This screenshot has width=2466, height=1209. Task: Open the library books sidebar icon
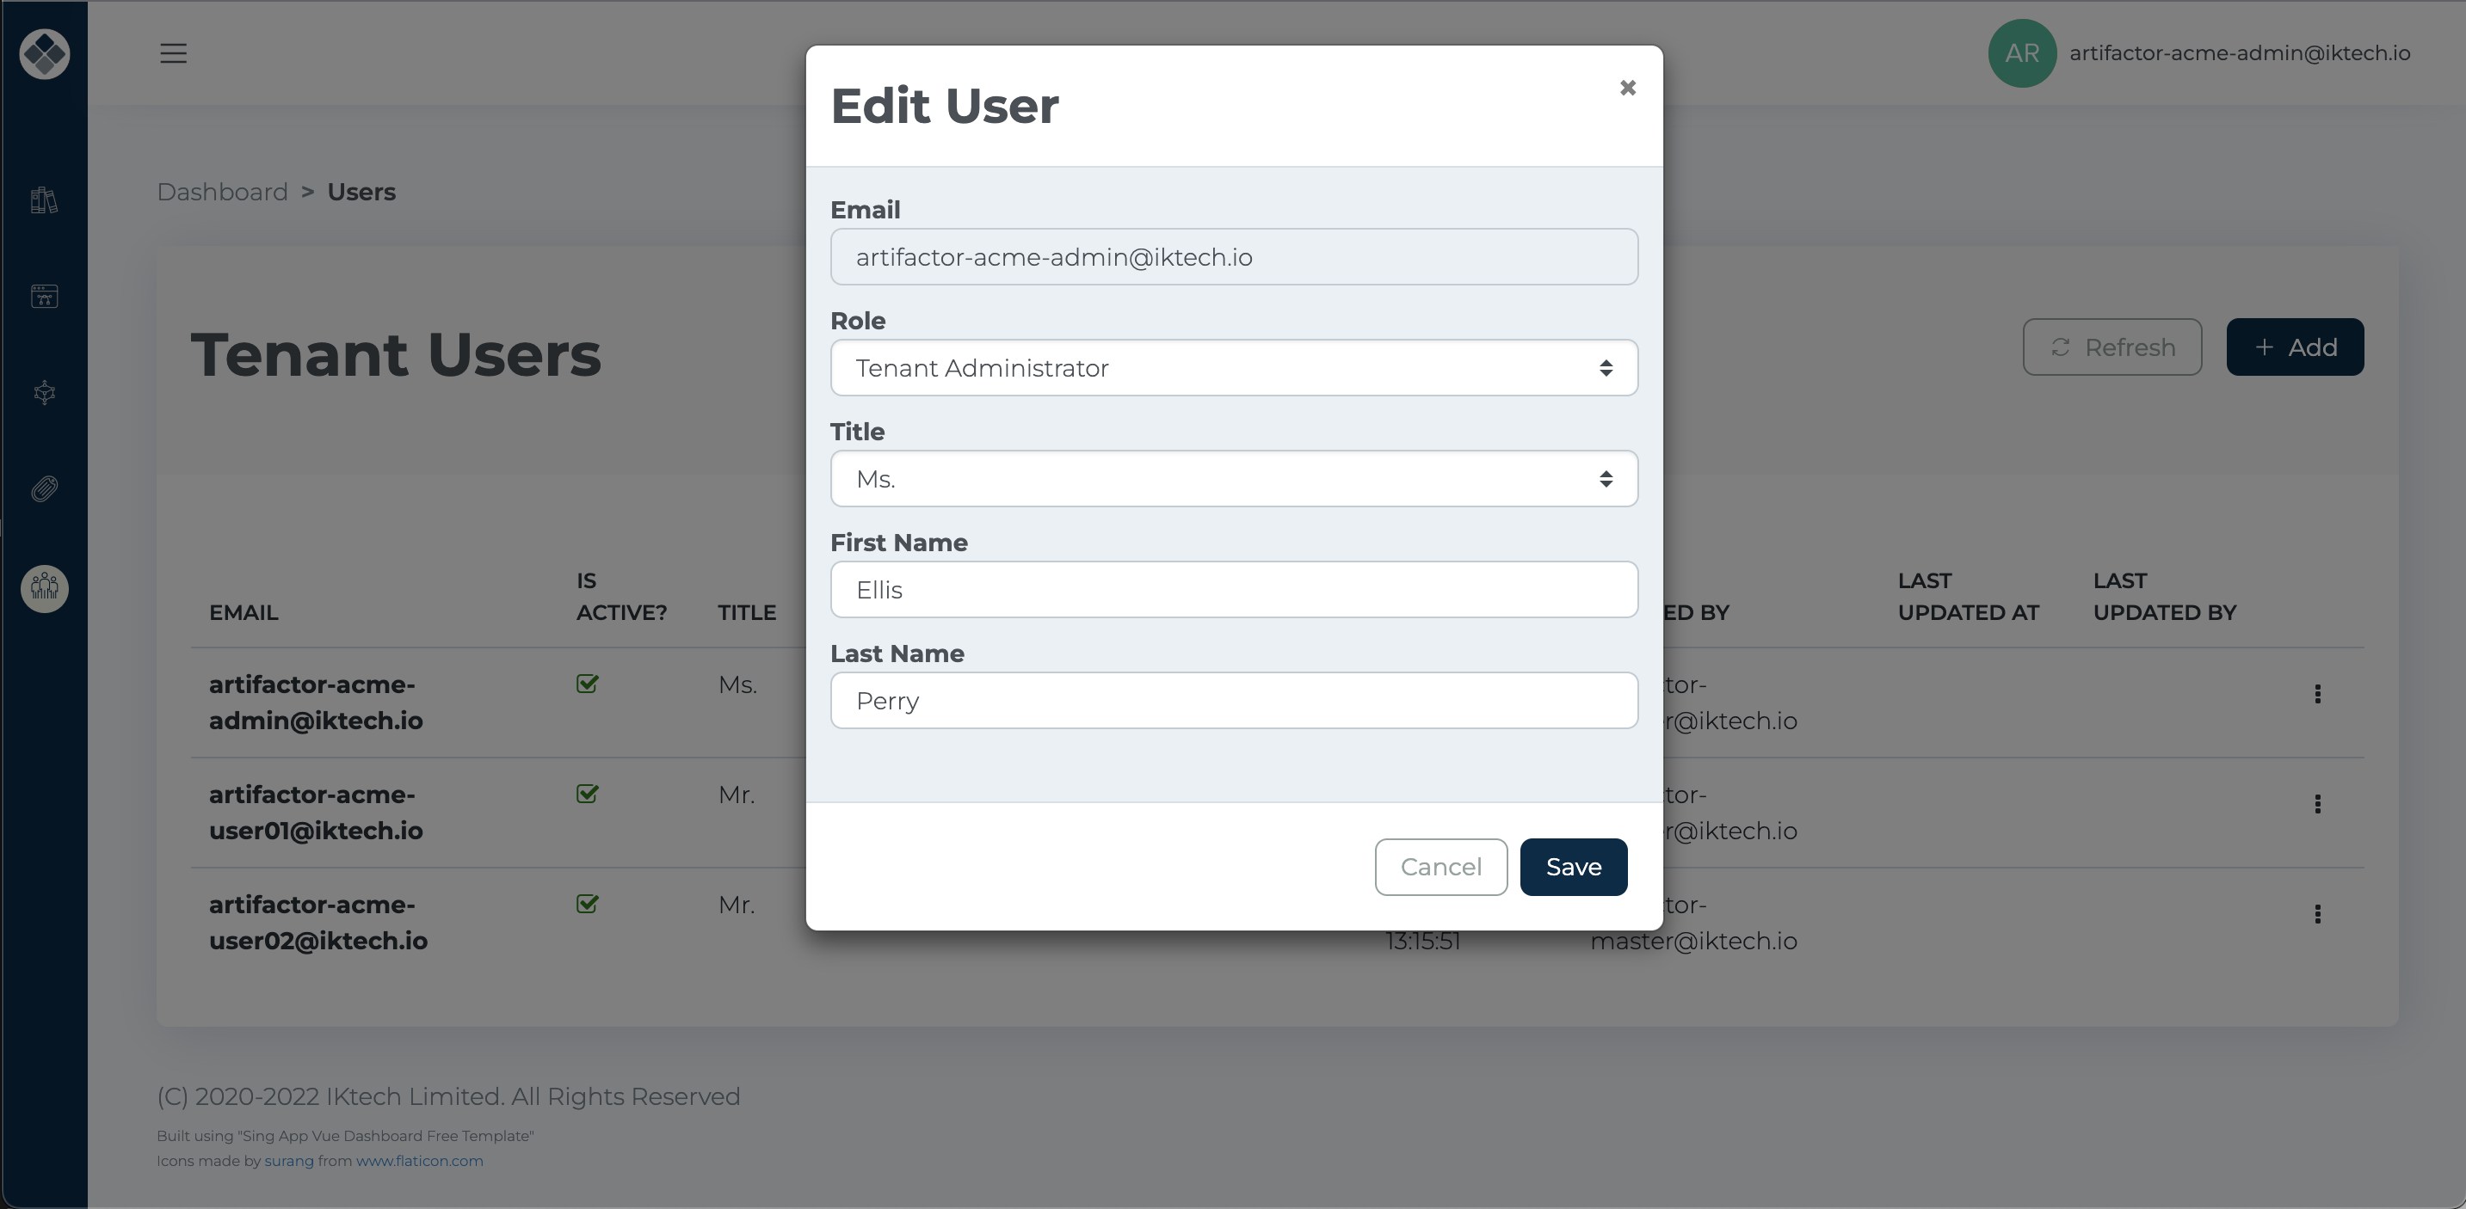pos(44,199)
